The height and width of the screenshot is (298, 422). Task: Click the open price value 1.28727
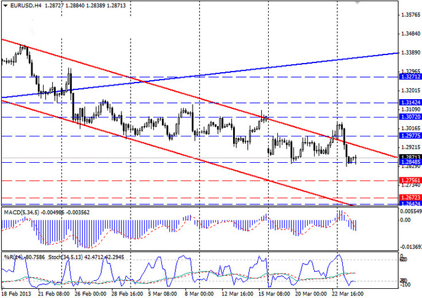pos(54,6)
